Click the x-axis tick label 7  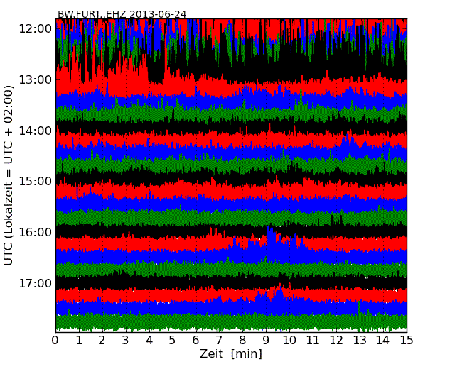pos(219,341)
